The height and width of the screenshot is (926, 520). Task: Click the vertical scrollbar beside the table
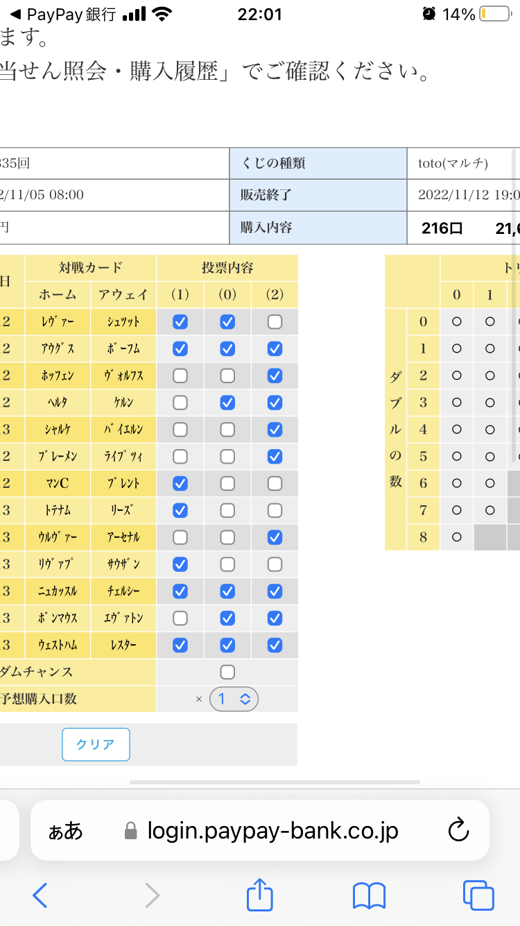[x=514, y=305]
